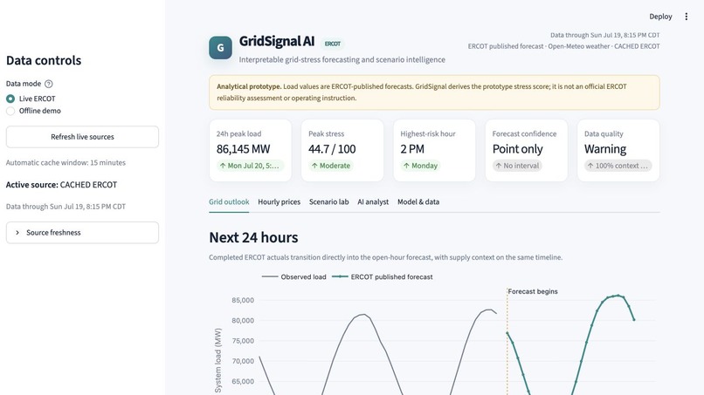Expand the Source freshness section
The width and height of the screenshot is (704, 395).
pyautogui.click(x=82, y=233)
